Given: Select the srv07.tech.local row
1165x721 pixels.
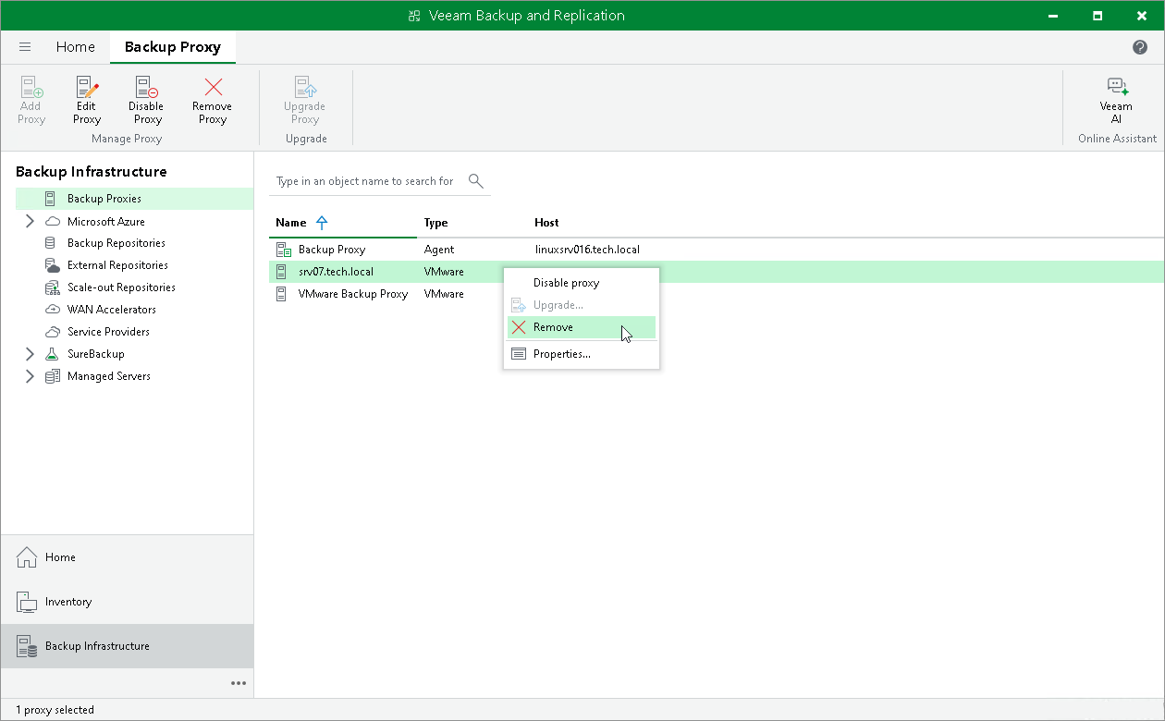Looking at the screenshot, I should 717,272.
